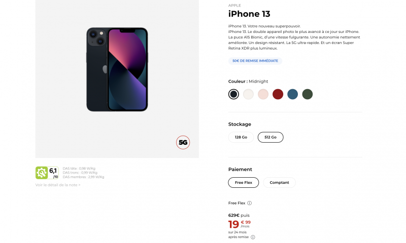This screenshot has width=406, height=243.
Task: Select Free Flex payment option
Action: (x=244, y=182)
